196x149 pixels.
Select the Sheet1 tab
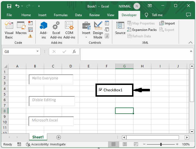(38, 137)
